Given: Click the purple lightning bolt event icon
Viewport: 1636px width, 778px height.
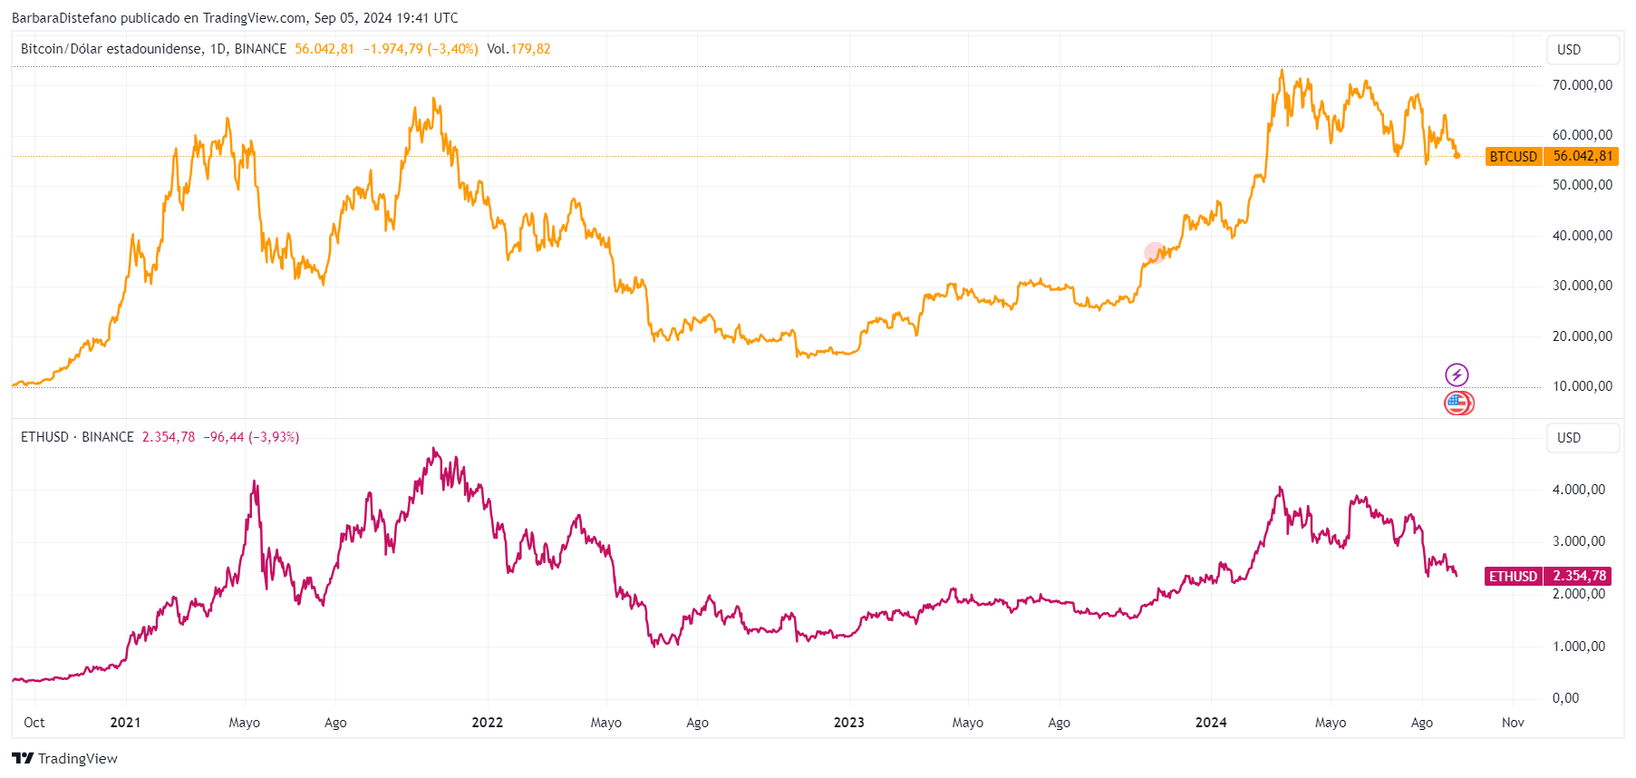Looking at the screenshot, I should coord(1457,374).
